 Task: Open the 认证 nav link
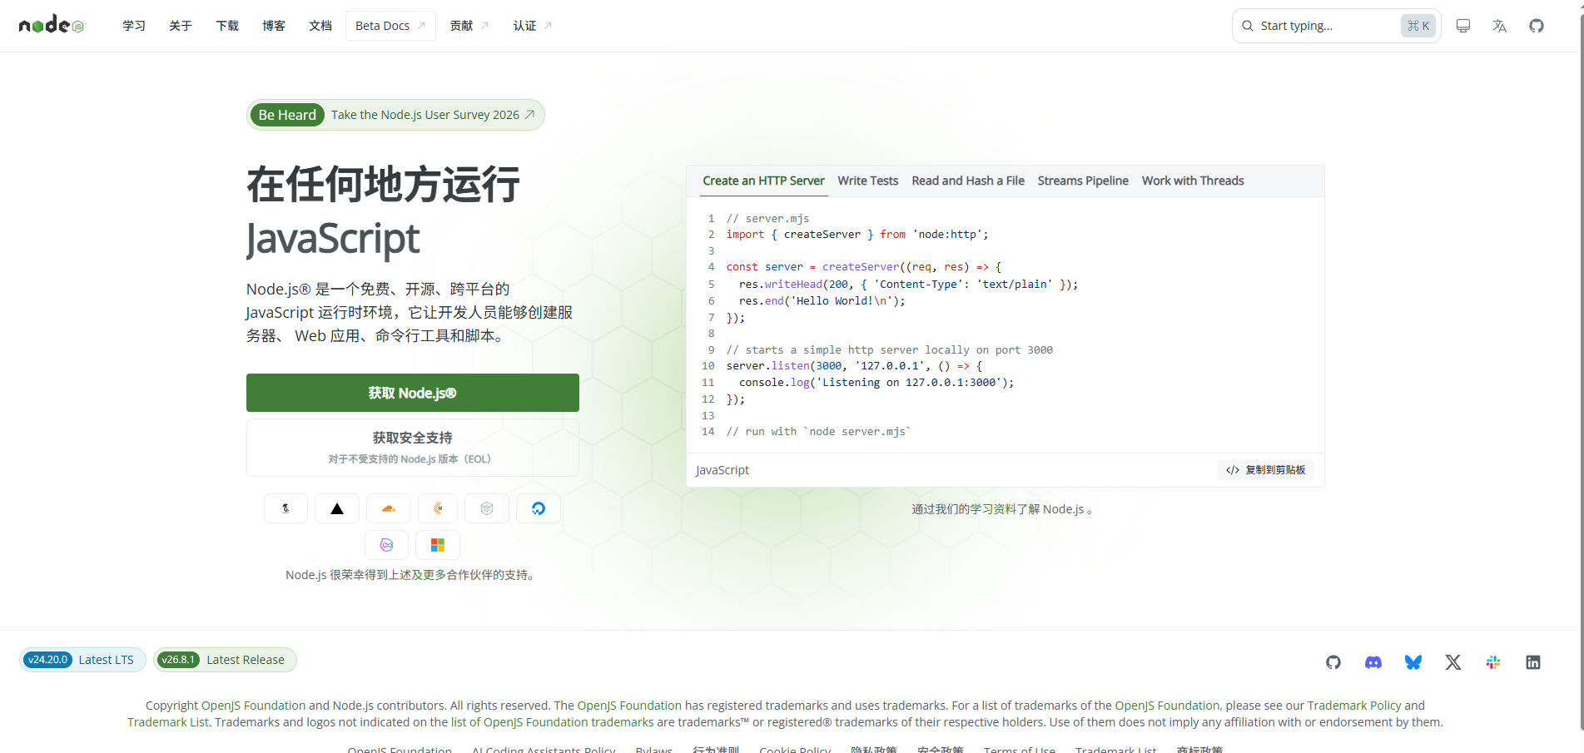pos(533,26)
